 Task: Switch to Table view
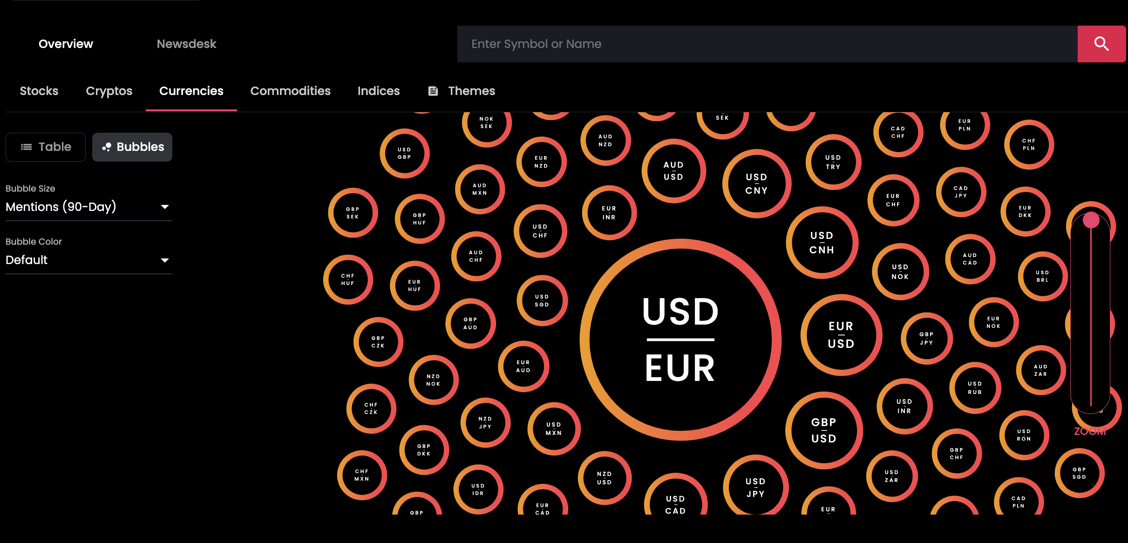click(x=46, y=147)
